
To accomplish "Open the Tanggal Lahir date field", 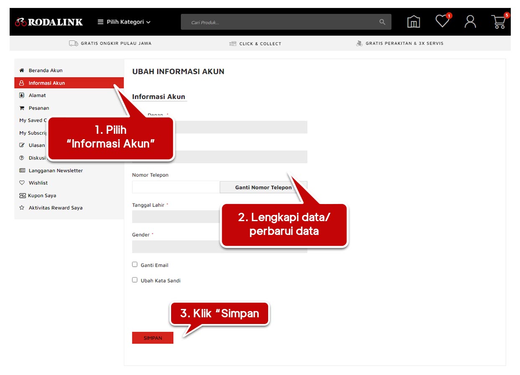I will 176,217.
